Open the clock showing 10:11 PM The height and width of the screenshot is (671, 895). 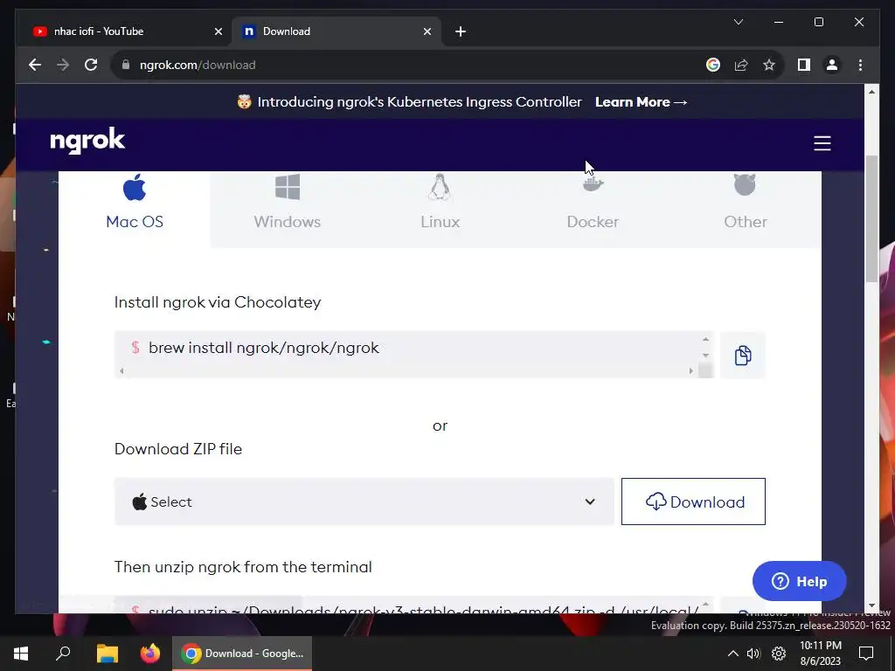820,654
